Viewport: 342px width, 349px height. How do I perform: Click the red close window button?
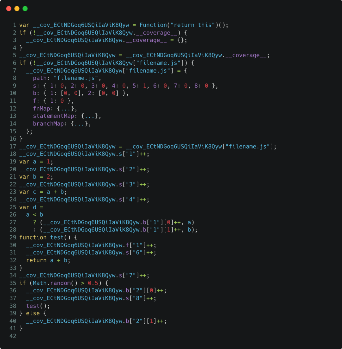pyautogui.click(x=9, y=9)
